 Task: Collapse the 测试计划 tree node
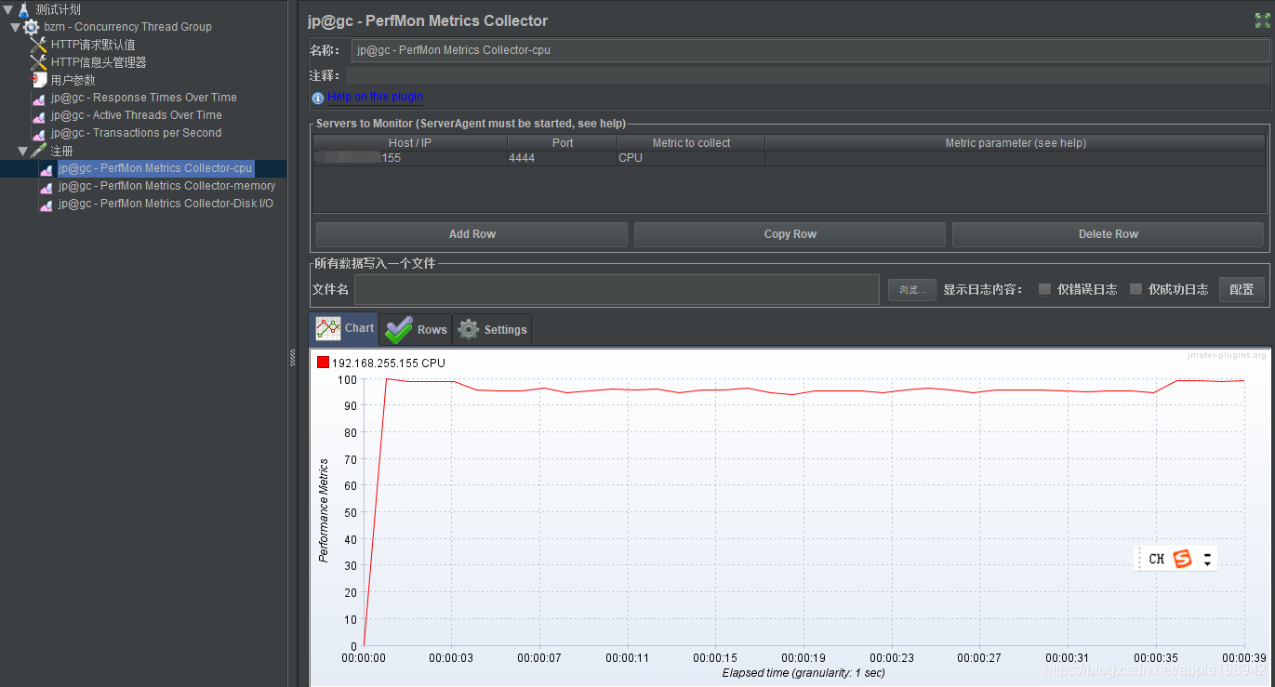click(x=7, y=9)
